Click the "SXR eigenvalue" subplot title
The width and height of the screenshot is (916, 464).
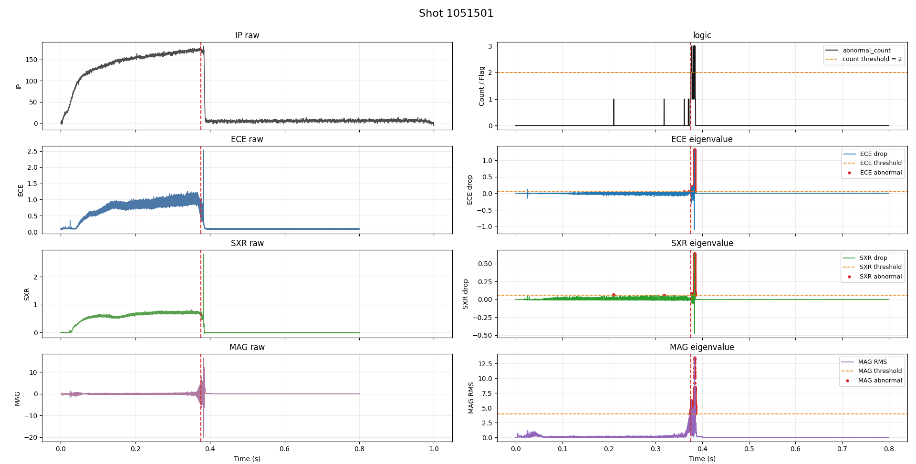click(x=702, y=243)
